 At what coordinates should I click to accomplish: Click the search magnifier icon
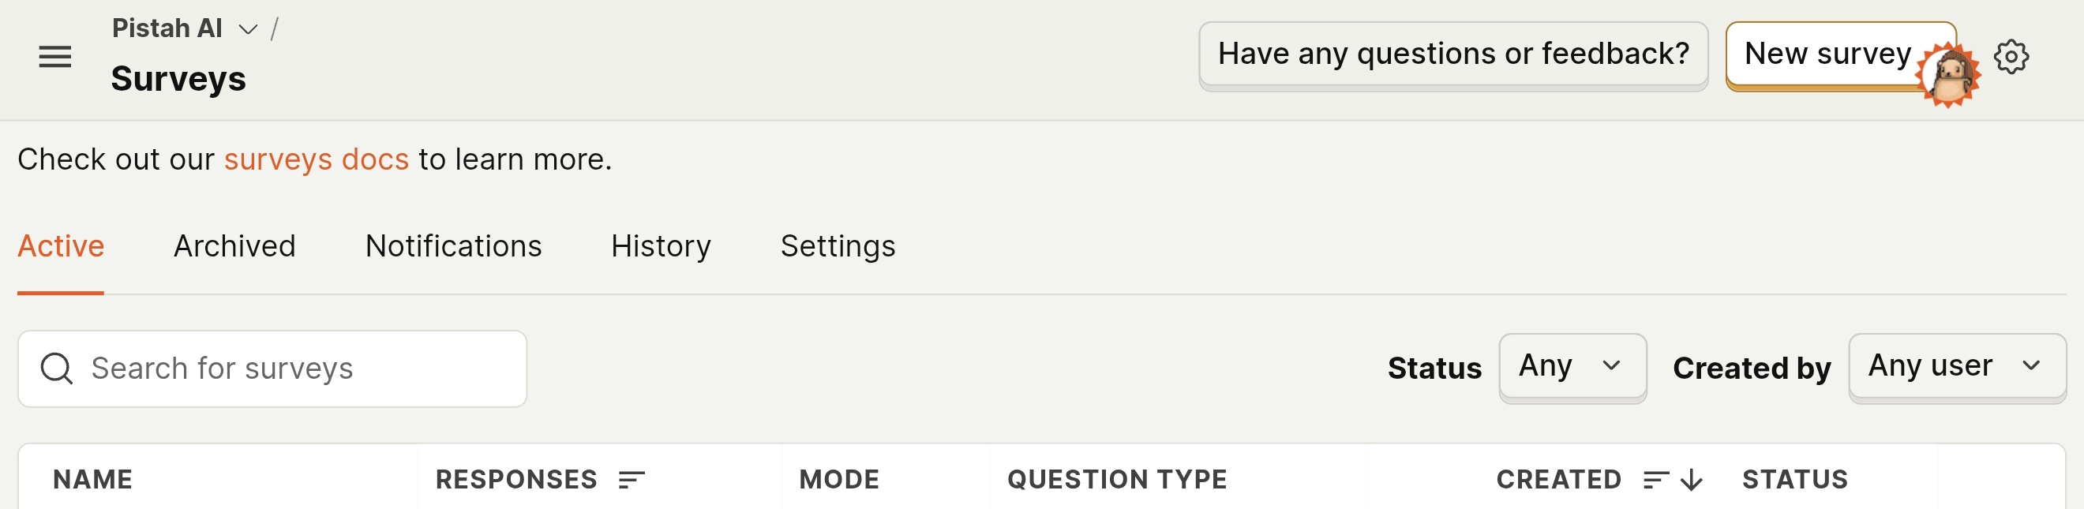pos(57,369)
